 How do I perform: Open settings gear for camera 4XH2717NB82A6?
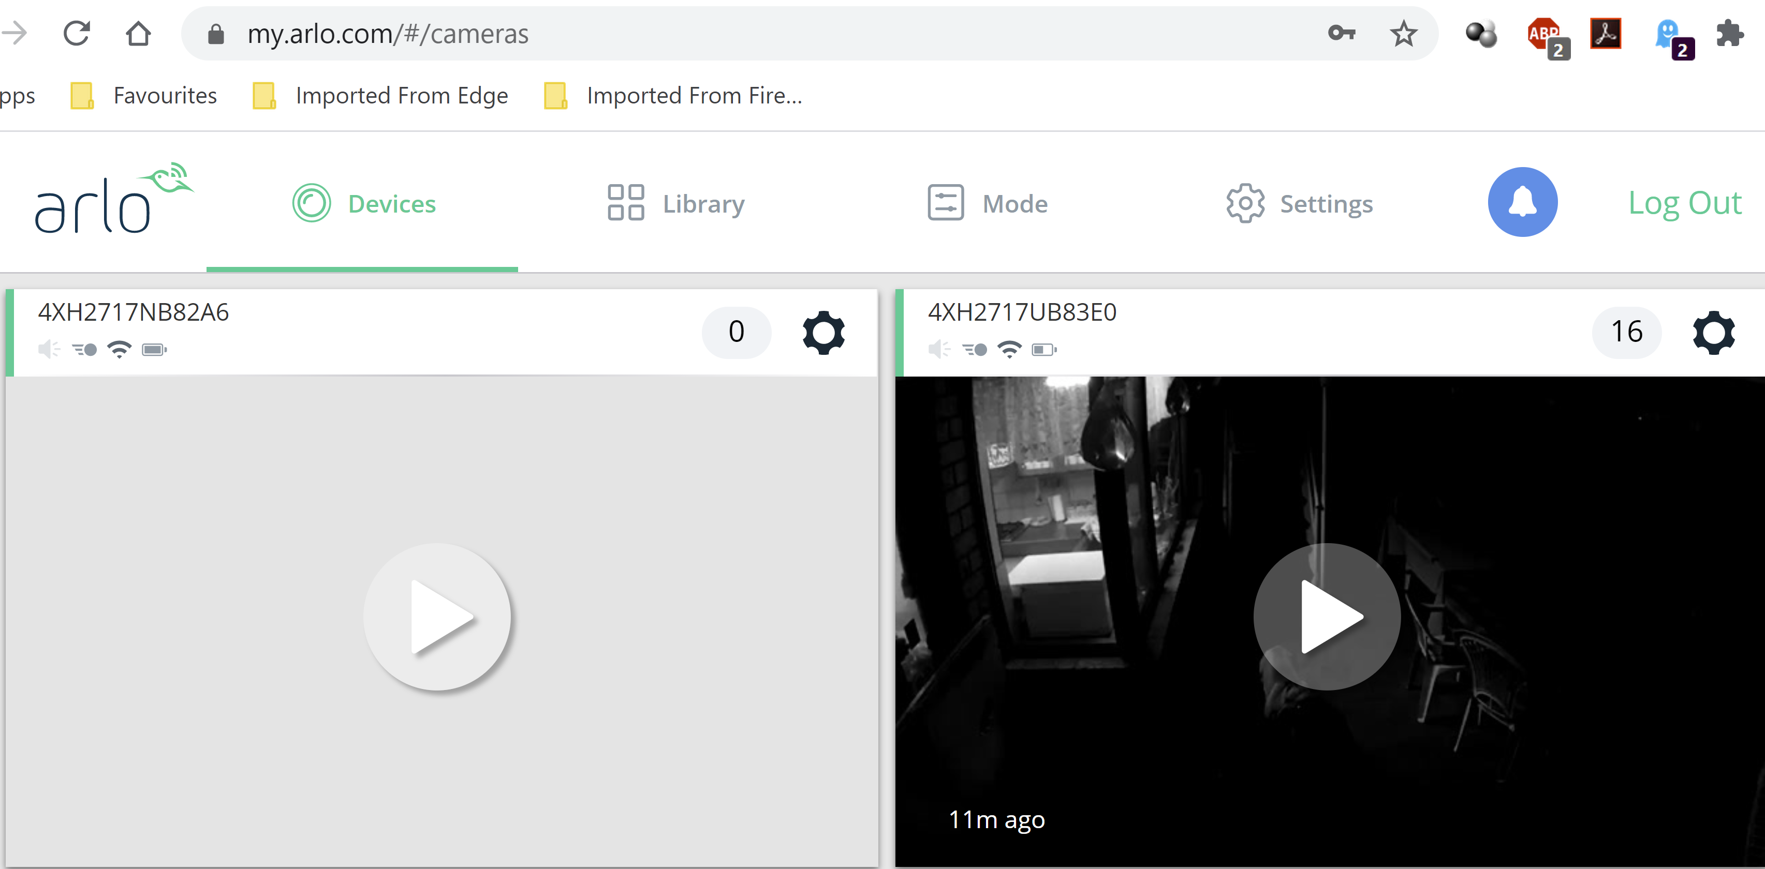[823, 333]
